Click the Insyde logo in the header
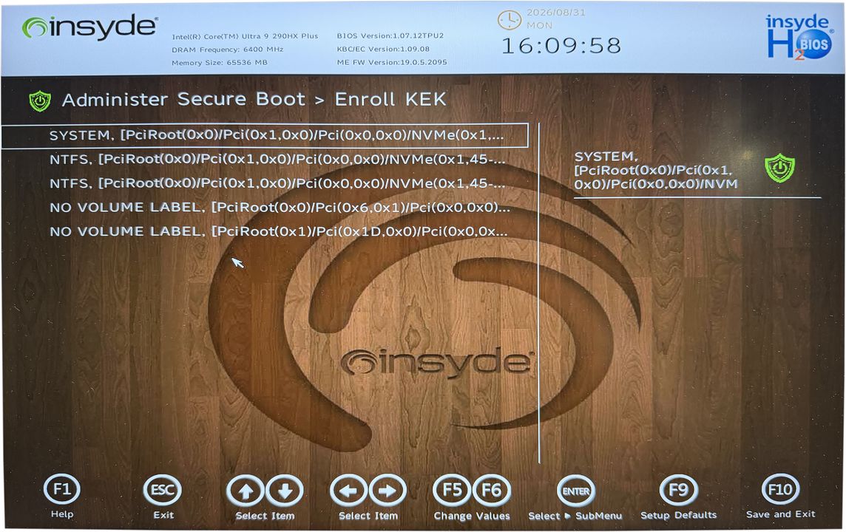Image resolution: width=846 pixels, height=532 pixels. [89, 27]
